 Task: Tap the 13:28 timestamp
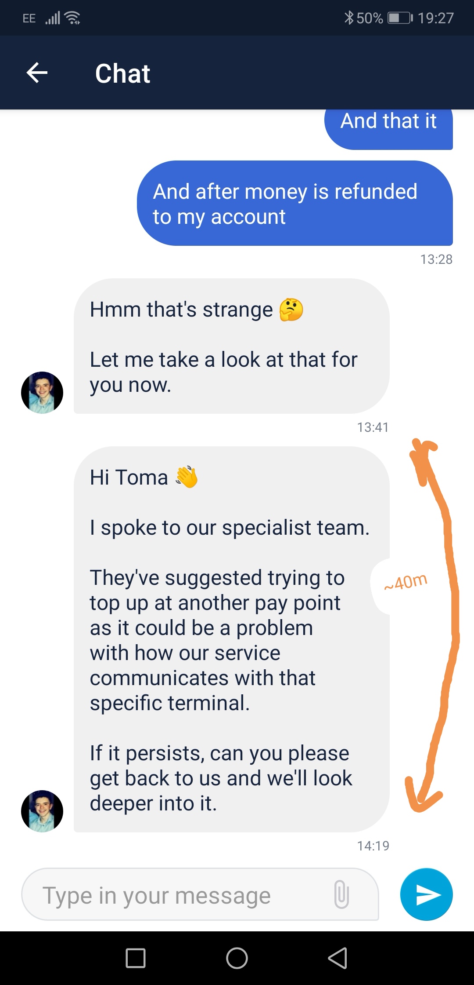(x=436, y=259)
